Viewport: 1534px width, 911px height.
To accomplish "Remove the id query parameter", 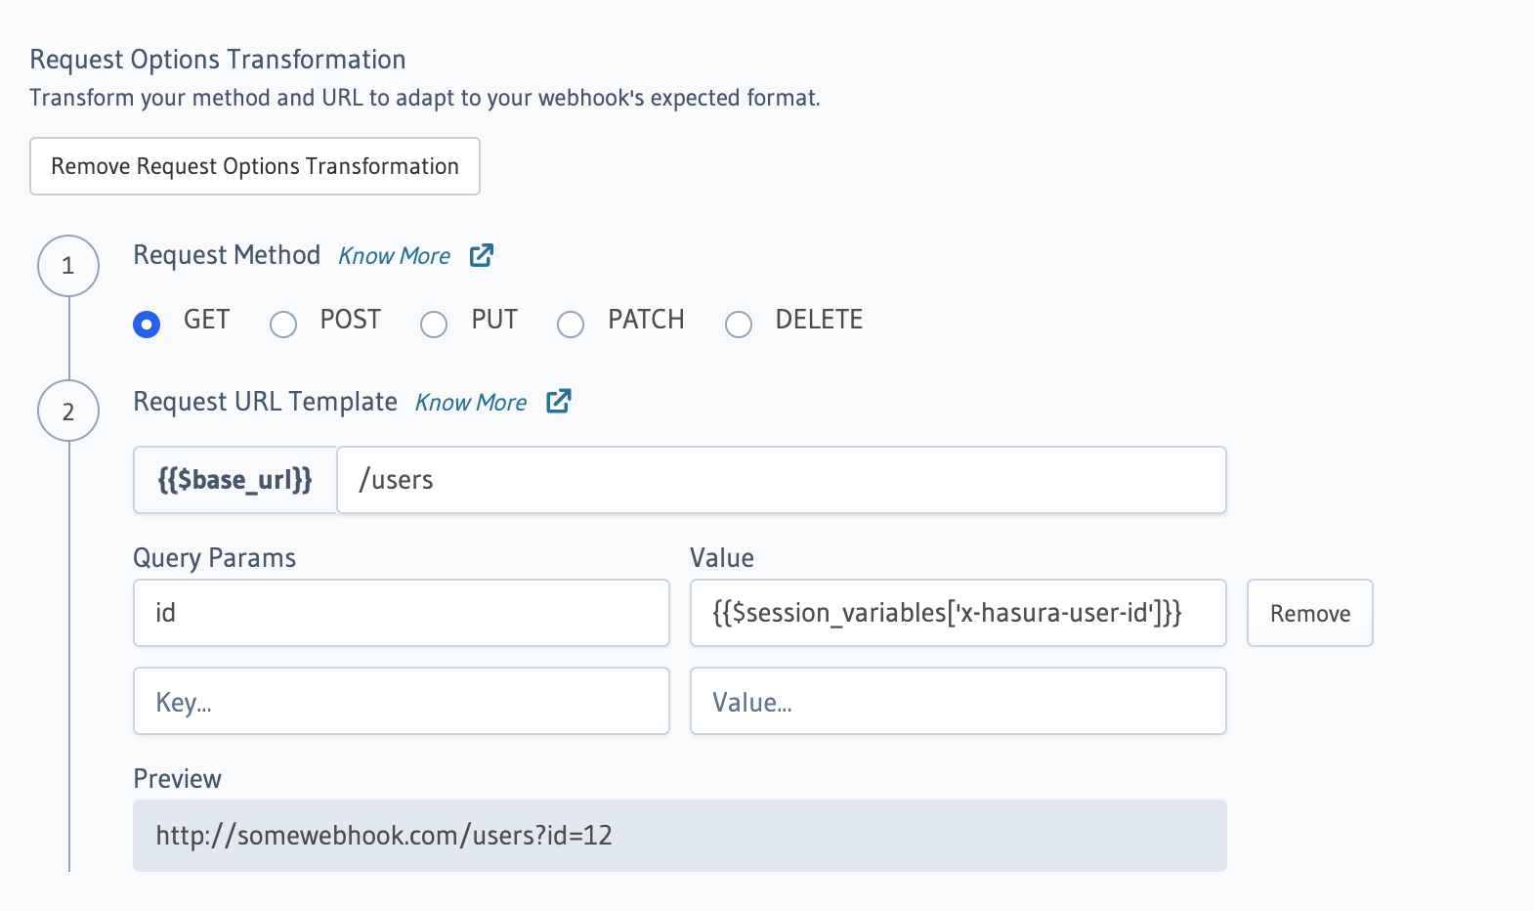I will pos(1309,613).
